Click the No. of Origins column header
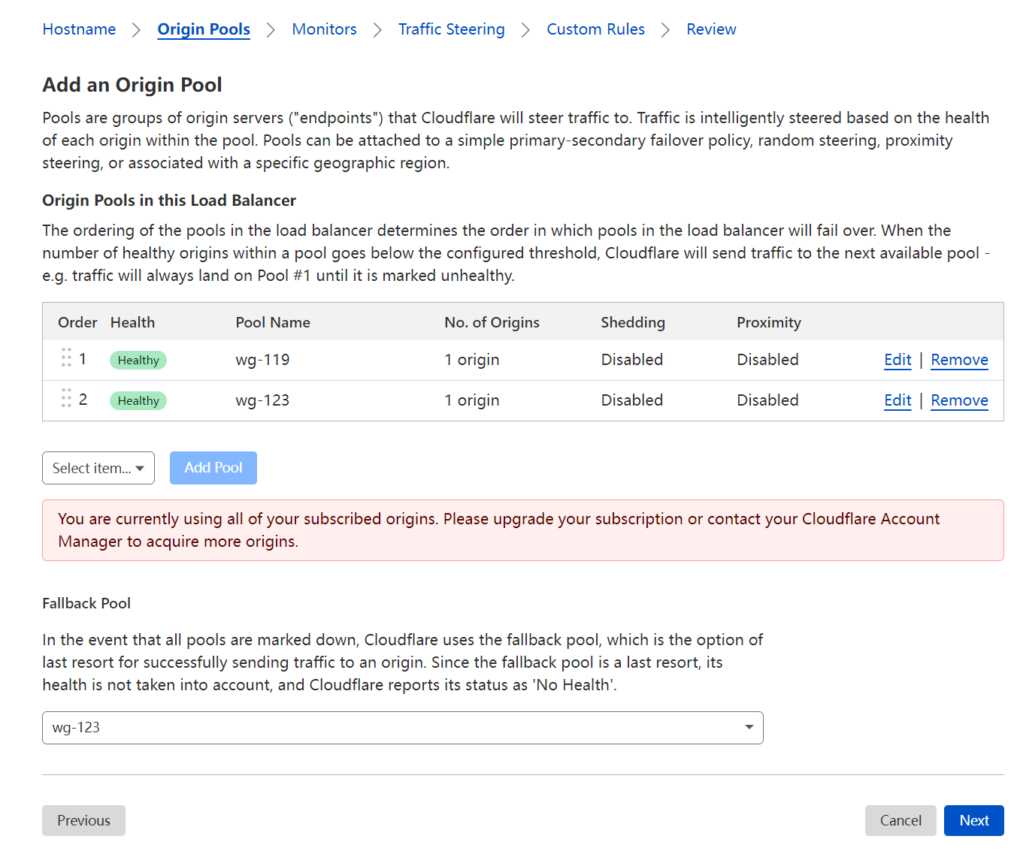1017x851 pixels. 492,322
